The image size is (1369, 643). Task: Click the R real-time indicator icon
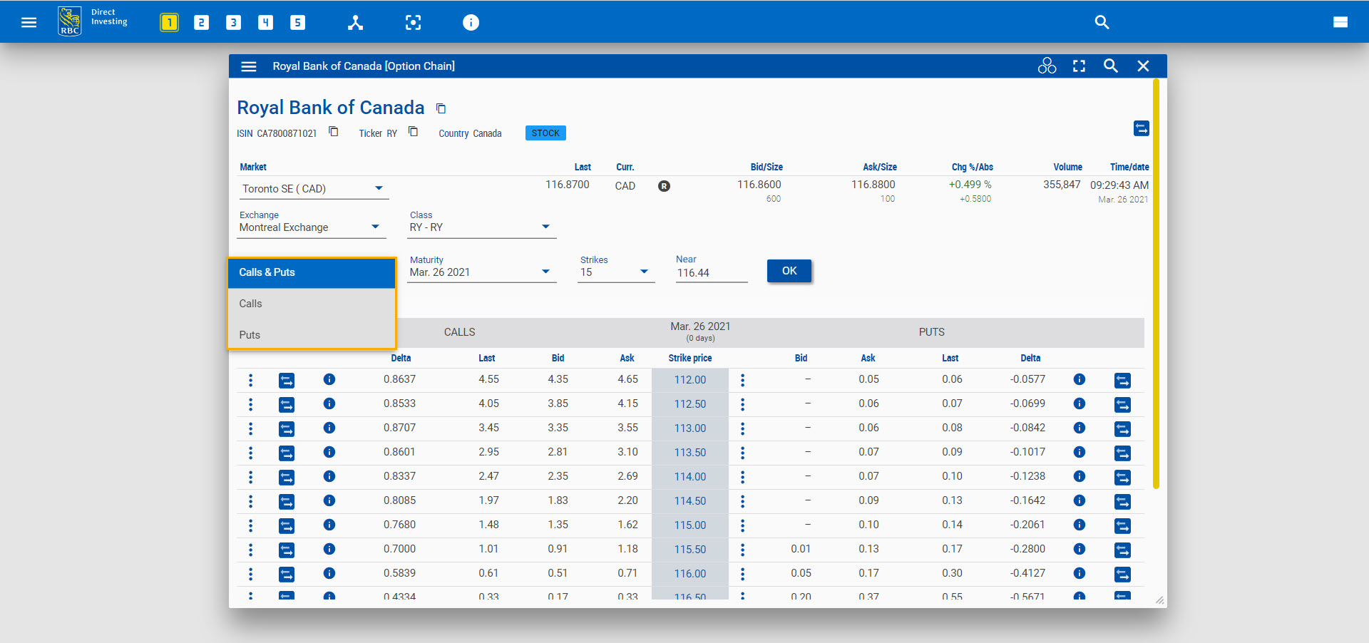pos(664,186)
